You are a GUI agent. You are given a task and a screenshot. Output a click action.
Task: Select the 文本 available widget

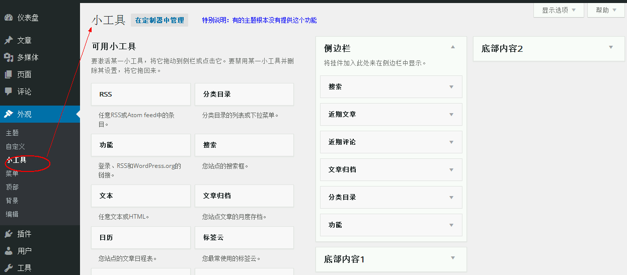141,196
